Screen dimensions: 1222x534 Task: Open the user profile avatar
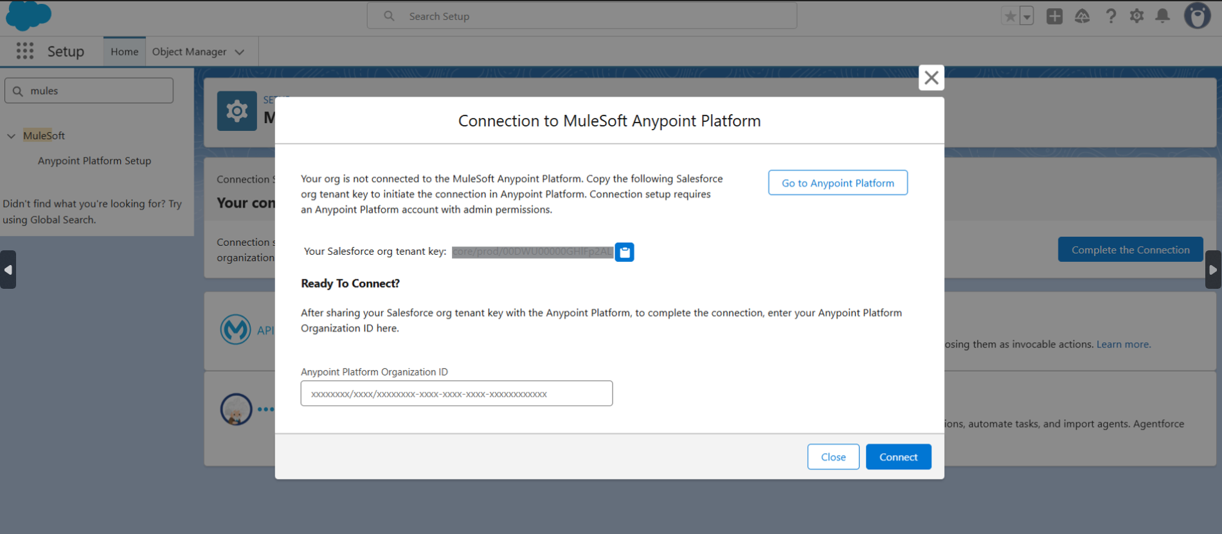1197,16
